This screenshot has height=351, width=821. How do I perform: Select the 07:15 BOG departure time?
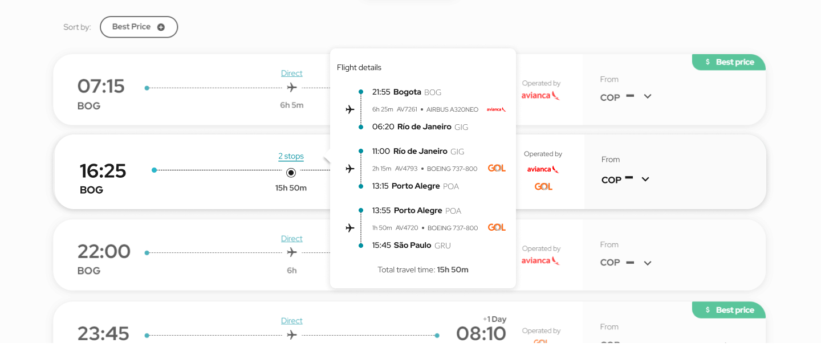pyautogui.click(x=101, y=86)
